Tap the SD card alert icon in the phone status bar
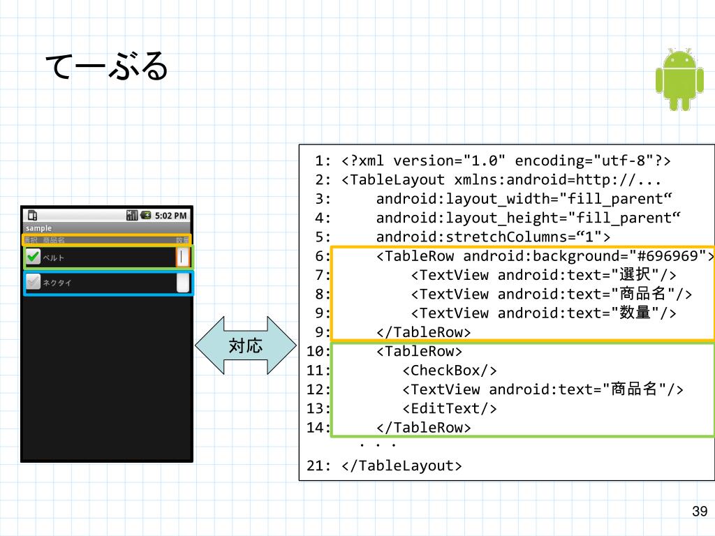The image size is (715, 536). (x=32, y=216)
